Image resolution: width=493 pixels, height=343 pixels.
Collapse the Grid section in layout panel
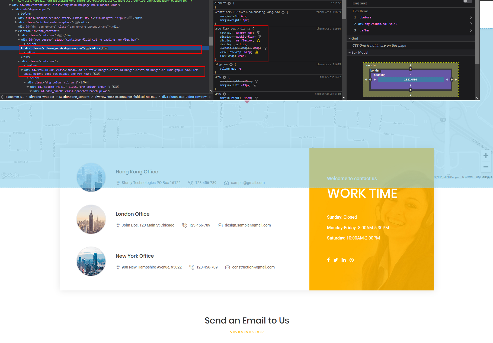click(x=350, y=38)
